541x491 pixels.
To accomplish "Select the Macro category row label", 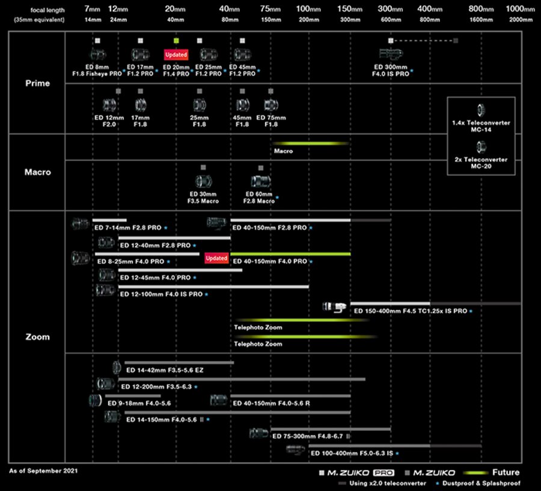I will (x=37, y=172).
